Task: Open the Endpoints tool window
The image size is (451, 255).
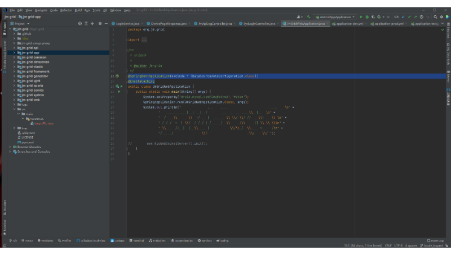Action: (x=157, y=240)
